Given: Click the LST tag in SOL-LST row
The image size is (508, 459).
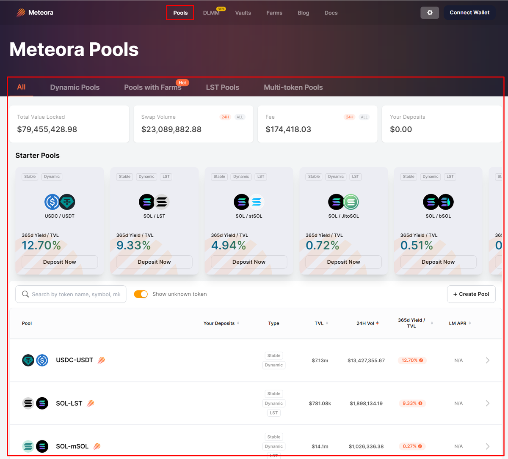Looking at the screenshot, I should coord(274,413).
